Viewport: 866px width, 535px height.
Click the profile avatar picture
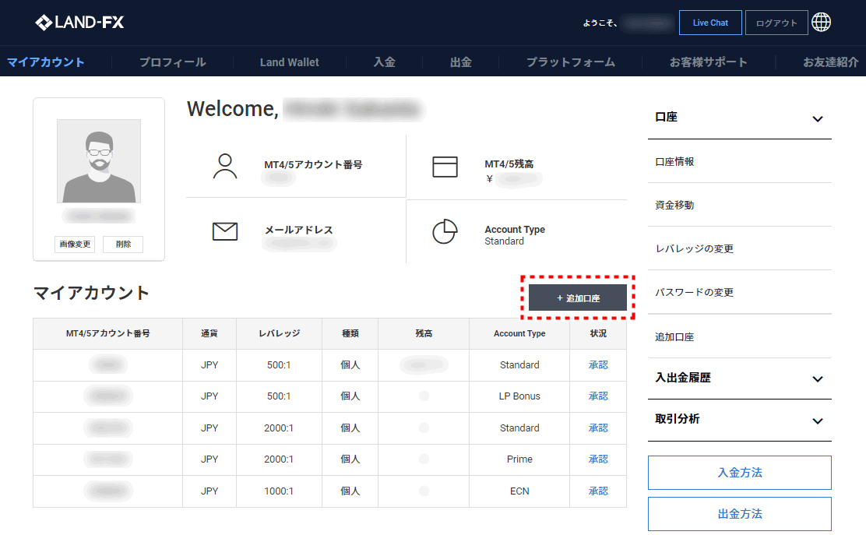[99, 161]
